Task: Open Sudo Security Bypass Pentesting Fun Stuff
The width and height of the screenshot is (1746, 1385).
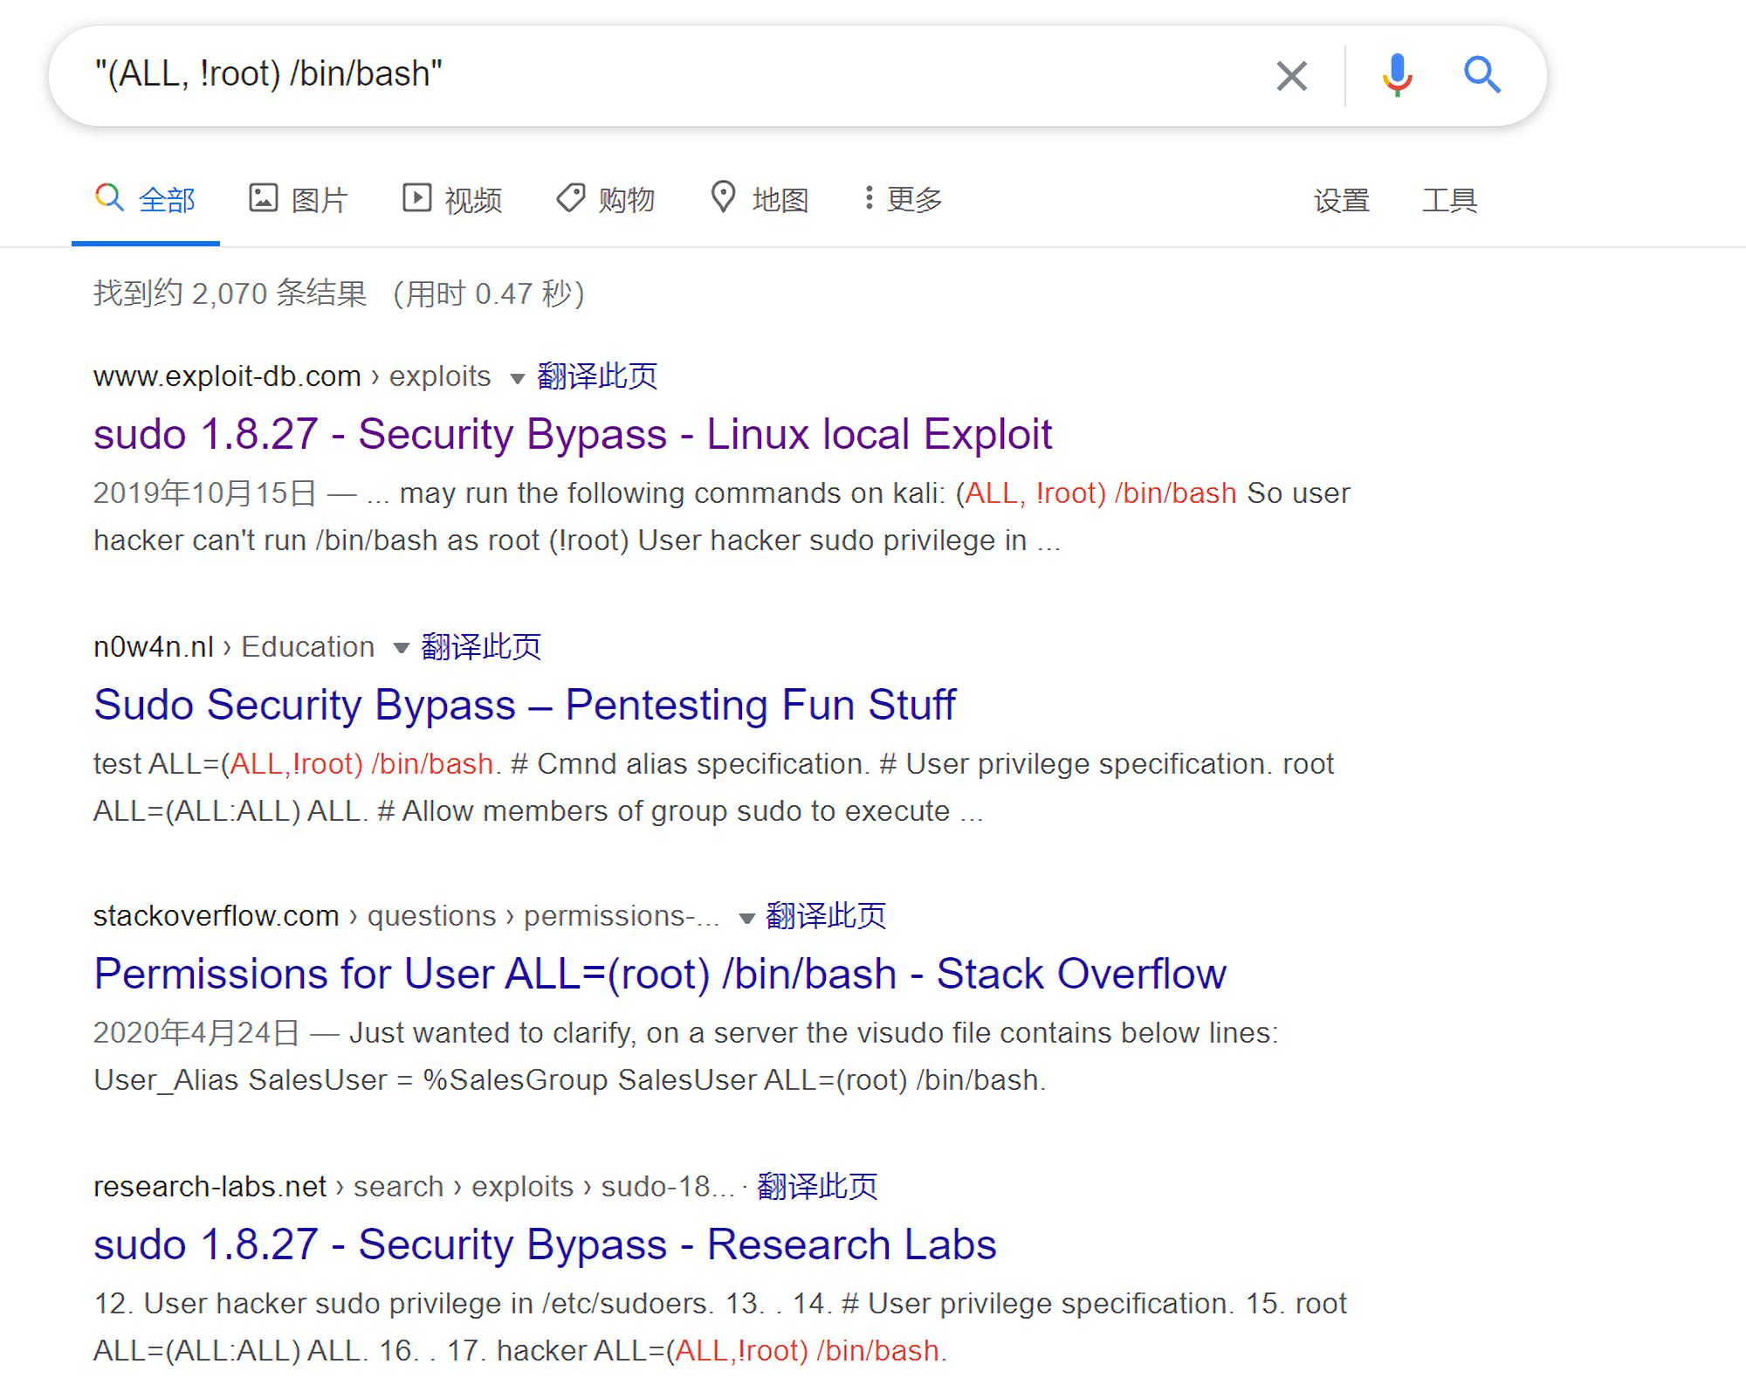Action: (525, 705)
